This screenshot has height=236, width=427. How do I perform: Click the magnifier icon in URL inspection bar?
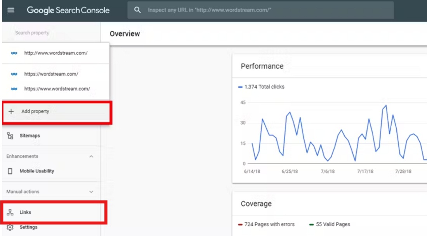[137, 10]
